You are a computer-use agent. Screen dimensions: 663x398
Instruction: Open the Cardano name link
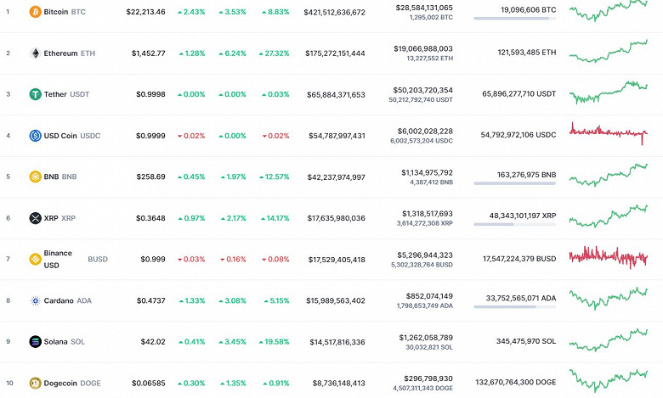pyautogui.click(x=58, y=300)
